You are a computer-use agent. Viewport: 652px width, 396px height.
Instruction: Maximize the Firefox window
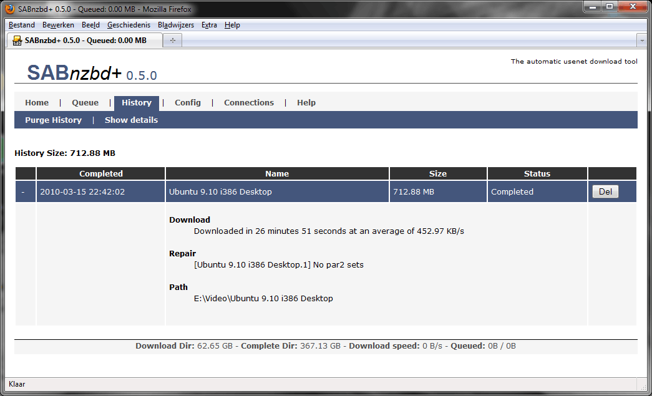[609, 7]
